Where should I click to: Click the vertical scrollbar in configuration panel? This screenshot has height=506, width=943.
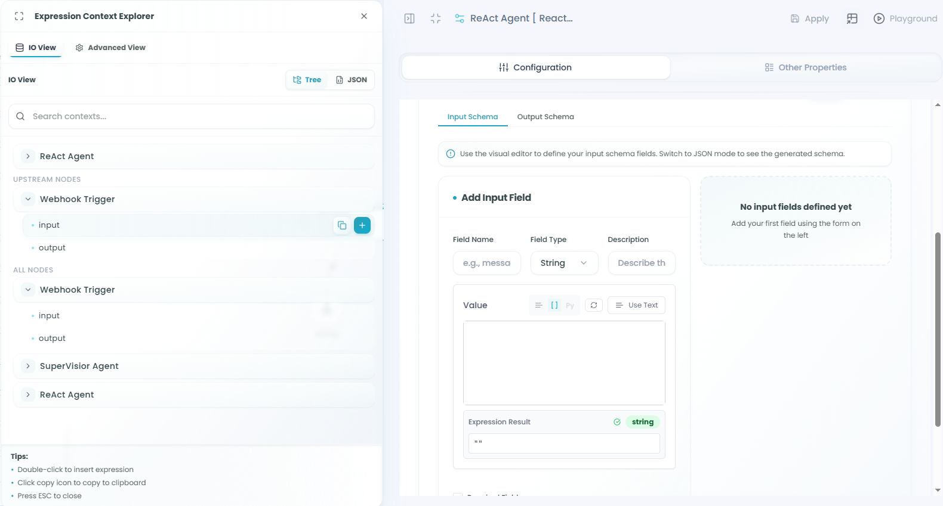point(937,329)
